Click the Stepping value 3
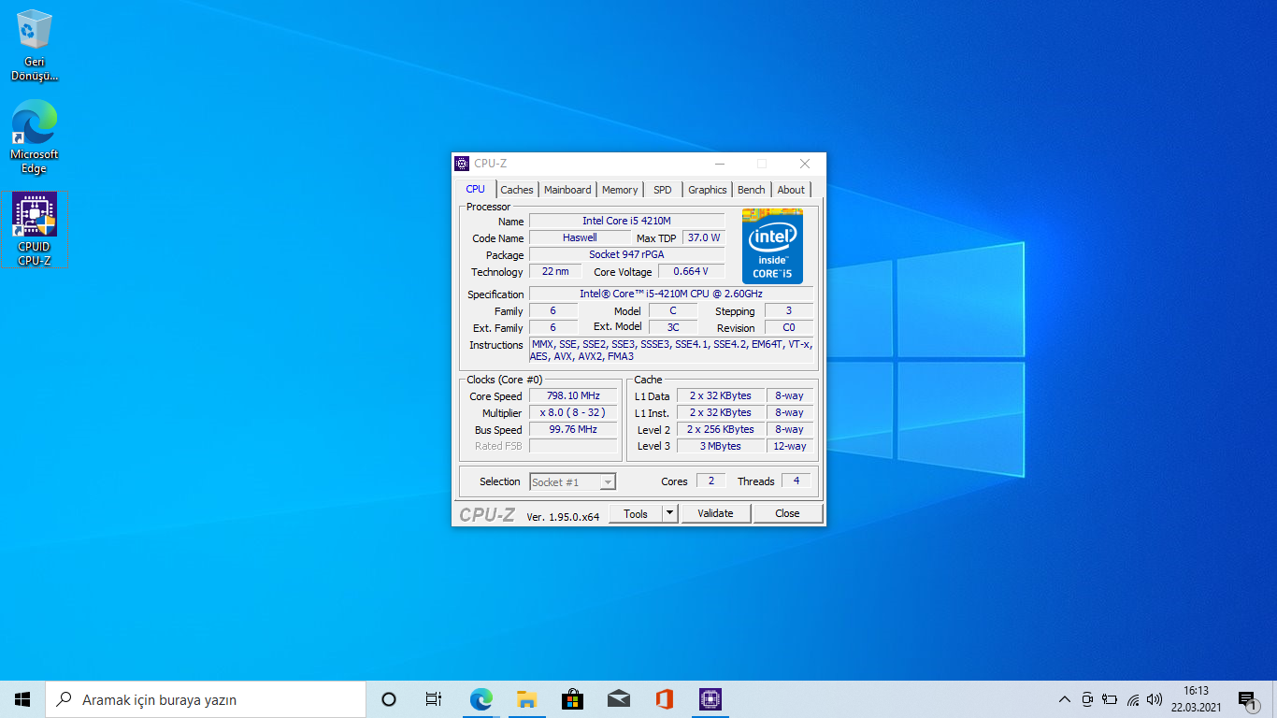 (x=788, y=310)
